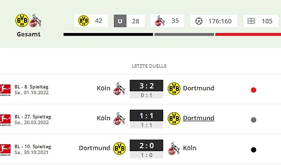This screenshot has height=165, width=281.
Task: Open the underlined Dortmund link in the 1:1 match
Action: pos(199,118)
